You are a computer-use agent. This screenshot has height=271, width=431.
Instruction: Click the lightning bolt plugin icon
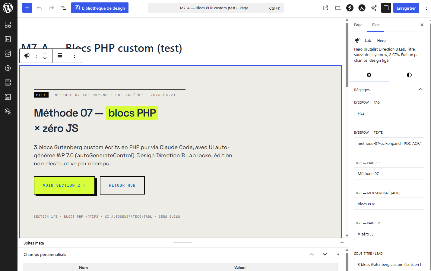tap(350, 8)
